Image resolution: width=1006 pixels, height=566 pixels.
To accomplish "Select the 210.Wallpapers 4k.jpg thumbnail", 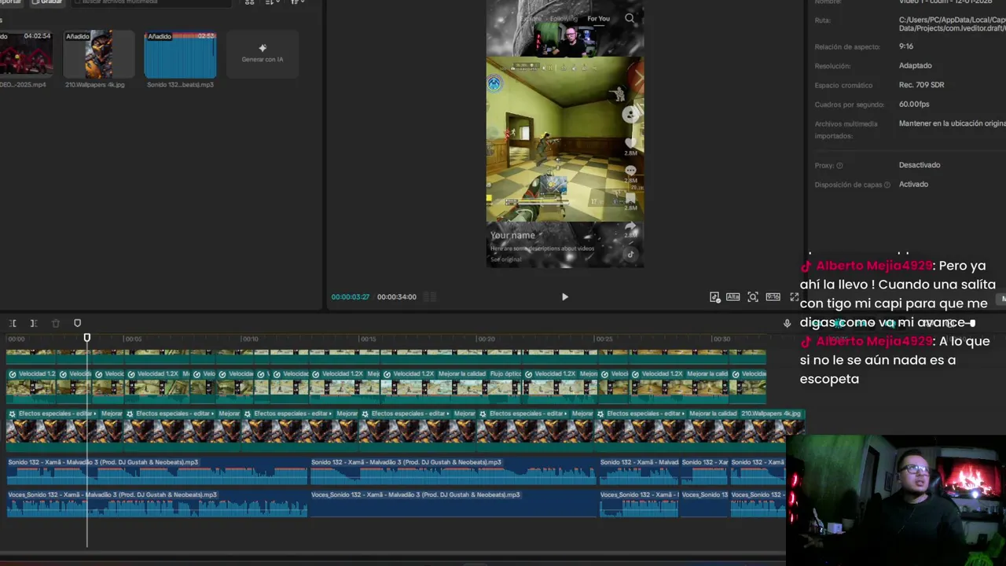I will coord(99,54).
